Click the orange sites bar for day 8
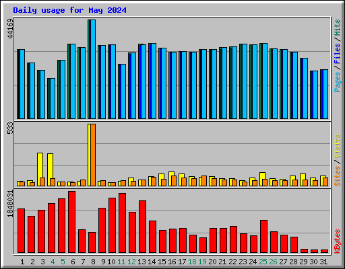Viewport: 345px width, 269px height. pos(93,155)
